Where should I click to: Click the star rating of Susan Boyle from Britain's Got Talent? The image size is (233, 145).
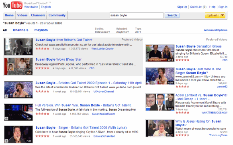click(42, 49)
